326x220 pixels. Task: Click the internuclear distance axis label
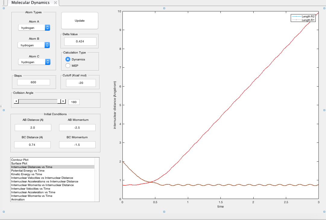tap(115, 105)
